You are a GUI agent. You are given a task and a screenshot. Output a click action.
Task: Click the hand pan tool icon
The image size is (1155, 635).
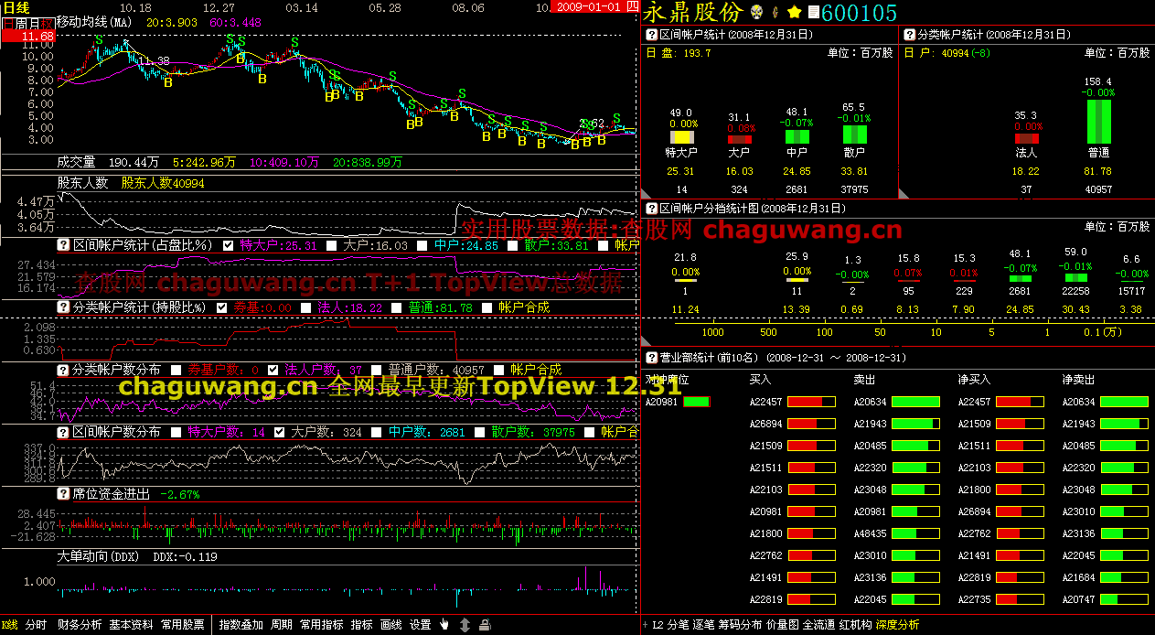tap(444, 625)
